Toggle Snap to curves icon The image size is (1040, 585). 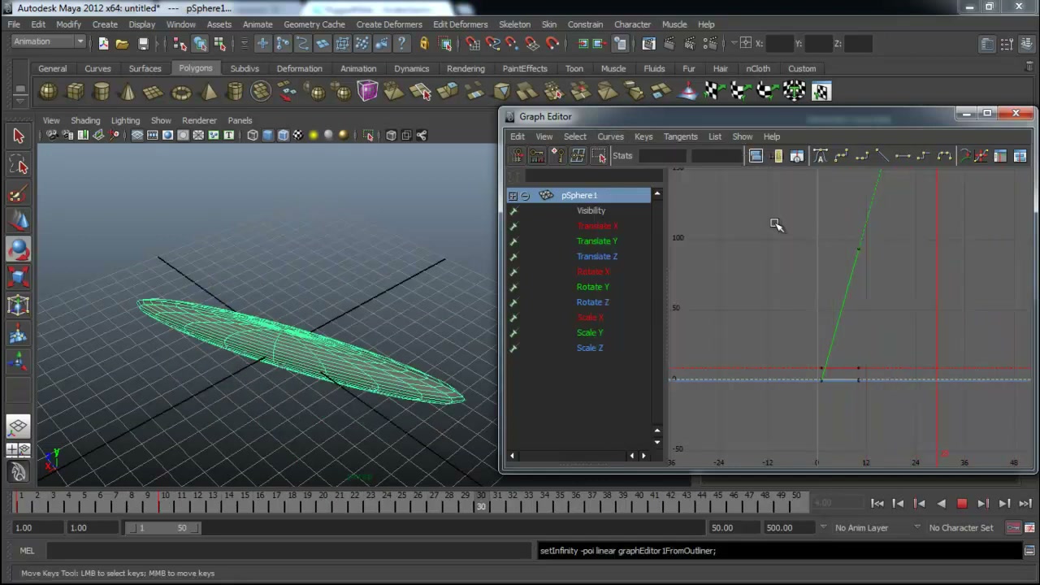point(492,43)
